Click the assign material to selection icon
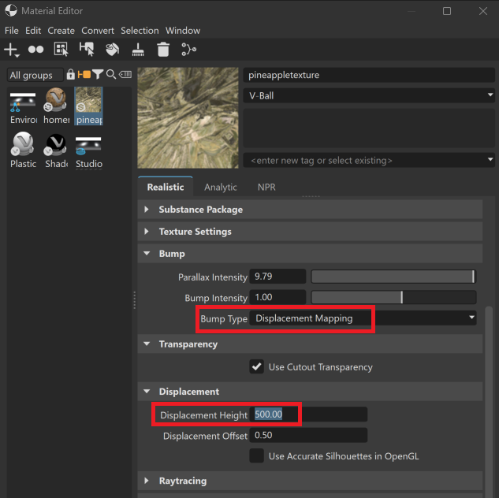 87,50
